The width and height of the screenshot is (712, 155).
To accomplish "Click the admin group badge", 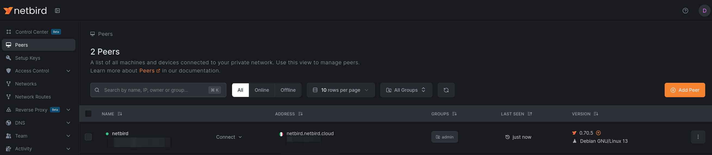I will 445,137.
